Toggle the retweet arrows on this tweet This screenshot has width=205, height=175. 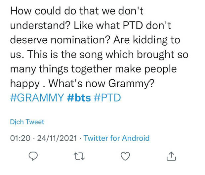79,156
